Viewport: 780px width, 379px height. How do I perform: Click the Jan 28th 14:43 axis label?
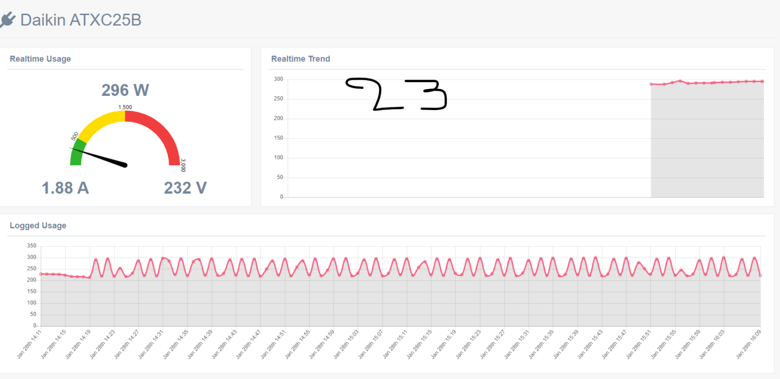coord(224,344)
